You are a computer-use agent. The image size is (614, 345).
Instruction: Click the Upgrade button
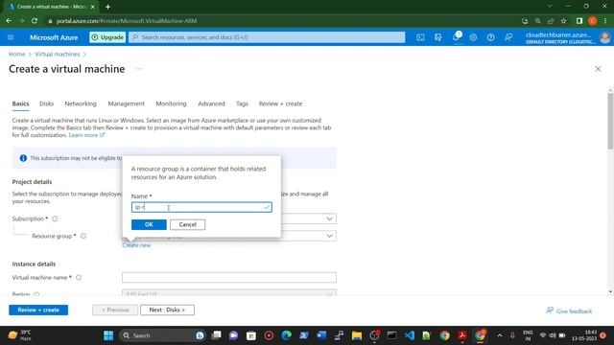107,37
